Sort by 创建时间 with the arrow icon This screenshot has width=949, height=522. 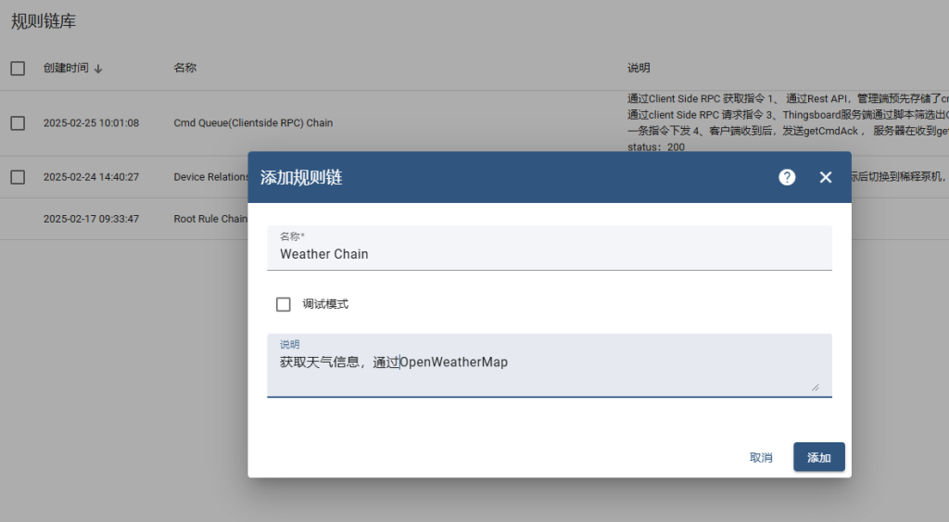[98, 69]
